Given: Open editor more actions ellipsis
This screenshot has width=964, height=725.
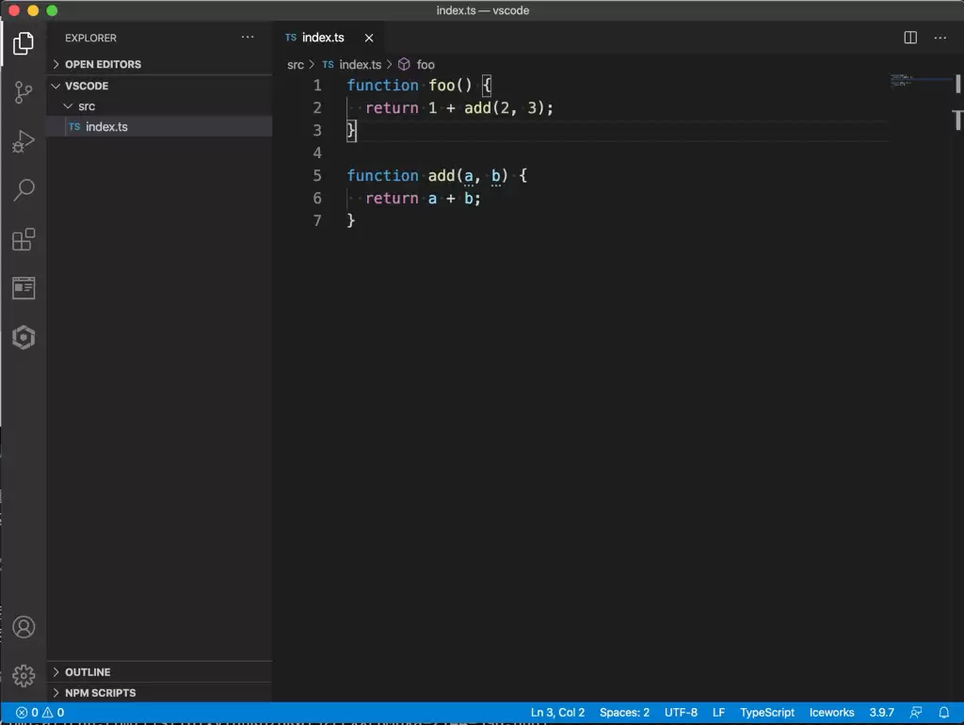Looking at the screenshot, I should coord(940,38).
